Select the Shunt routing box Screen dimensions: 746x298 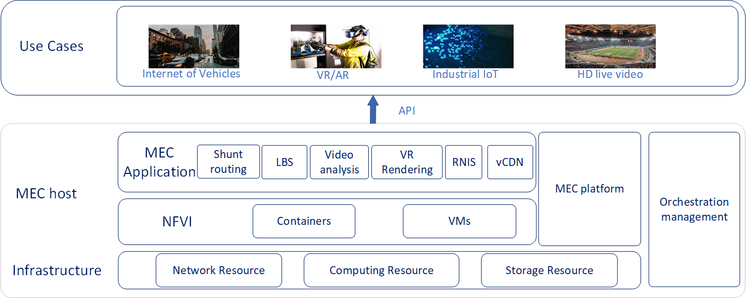tap(228, 162)
